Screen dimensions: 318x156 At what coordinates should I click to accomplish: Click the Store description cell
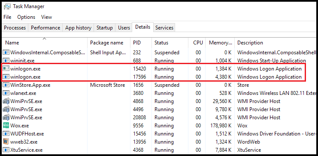coord(243,85)
